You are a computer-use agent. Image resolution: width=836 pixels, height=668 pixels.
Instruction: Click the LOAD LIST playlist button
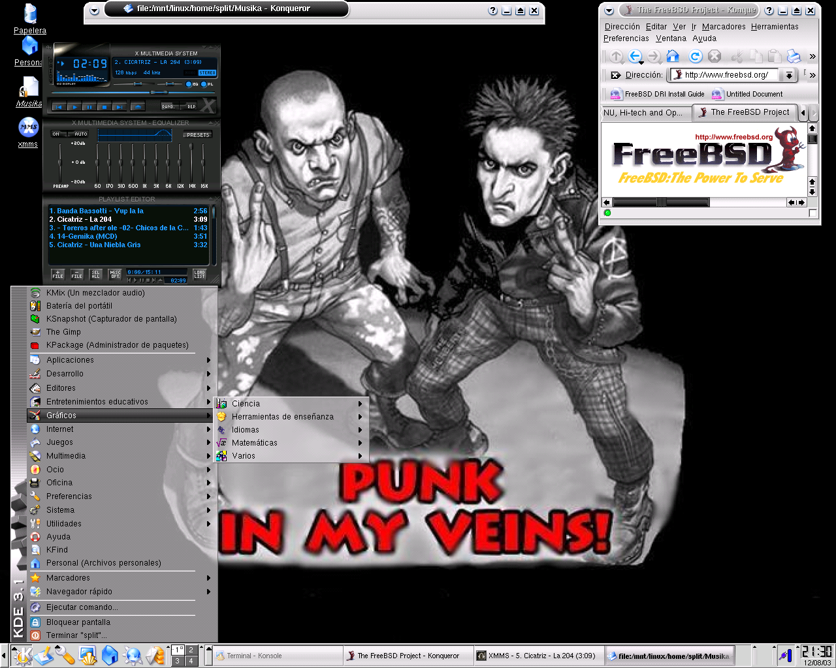tap(199, 275)
